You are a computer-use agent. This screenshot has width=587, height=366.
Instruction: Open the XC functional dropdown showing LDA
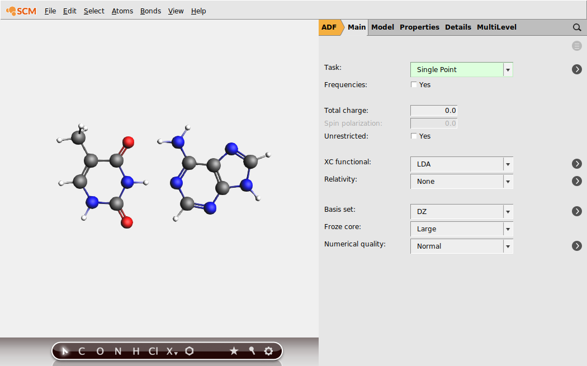click(508, 164)
